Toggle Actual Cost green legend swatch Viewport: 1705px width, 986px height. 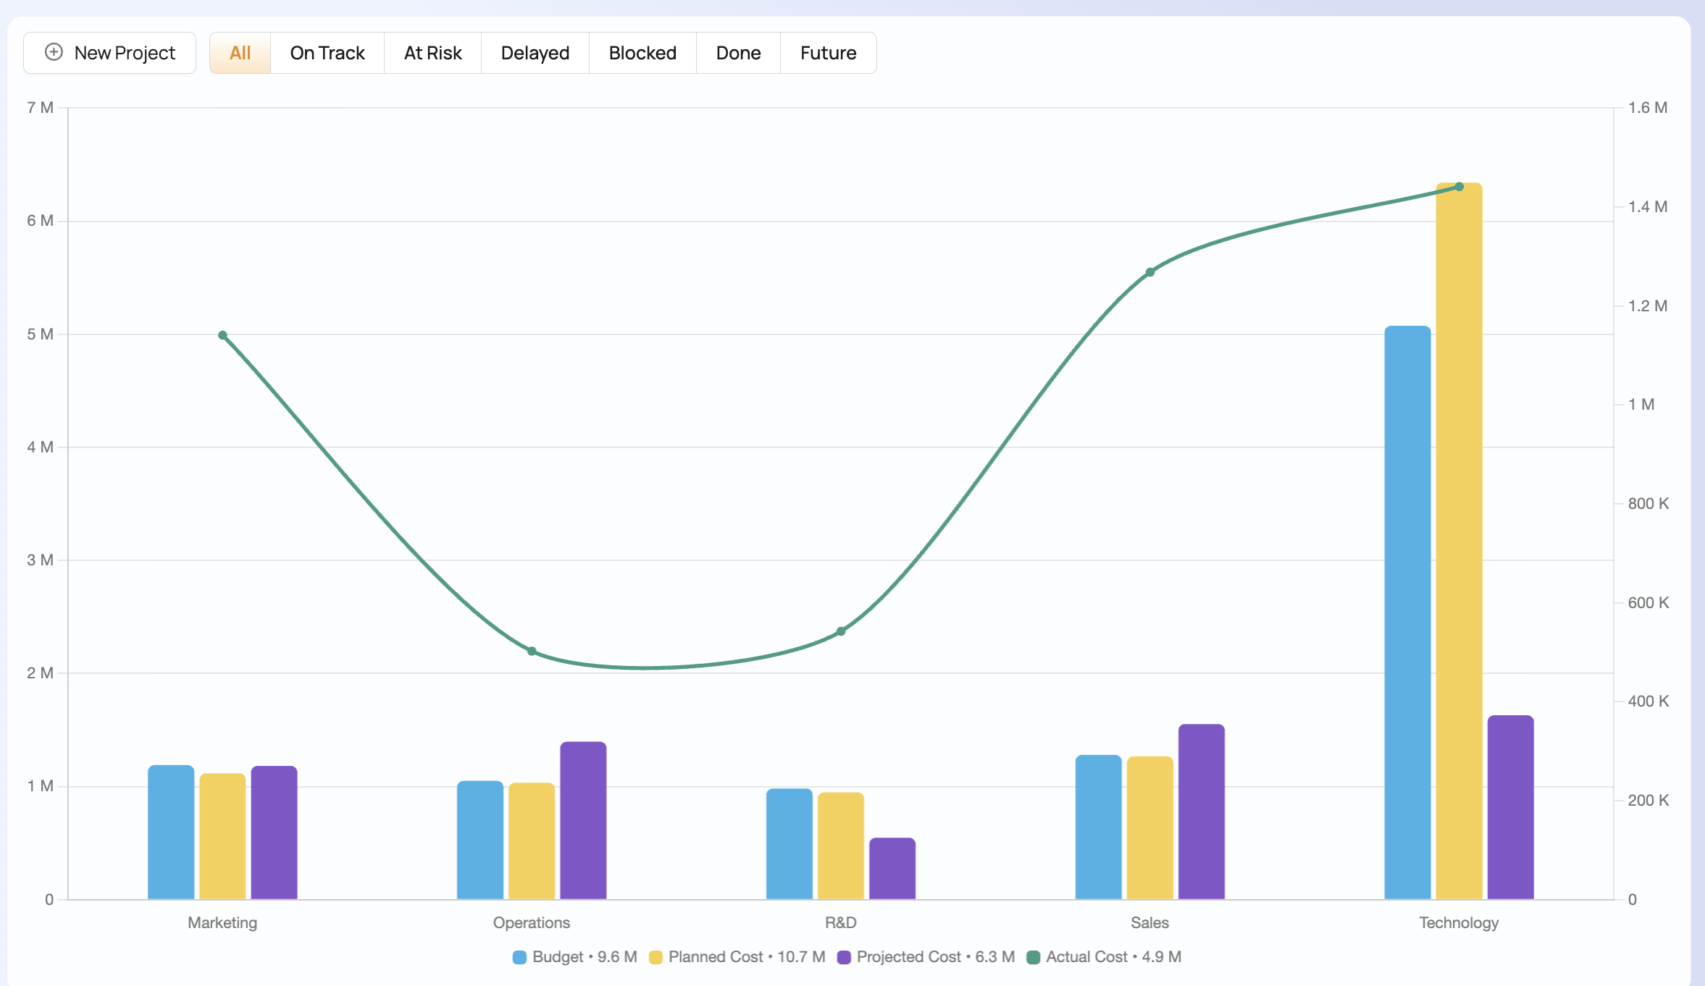coord(1034,957)
